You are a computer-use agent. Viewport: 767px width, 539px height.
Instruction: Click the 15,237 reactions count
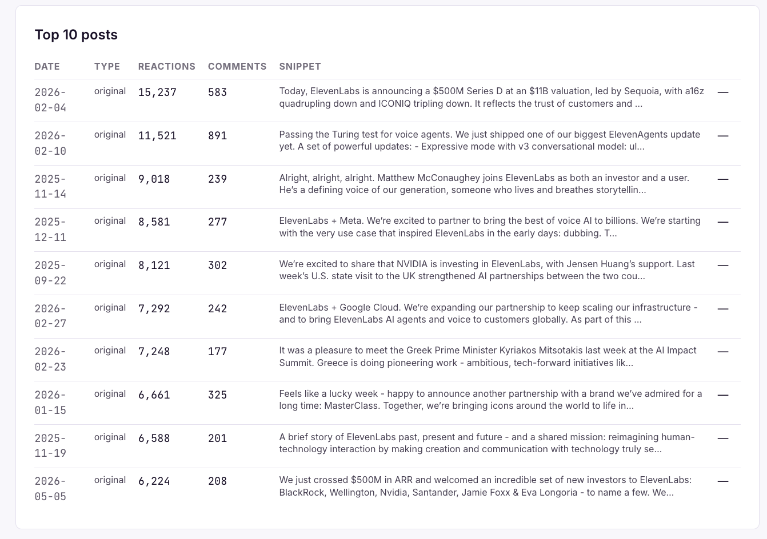pyautogui.click(x=157, y=92)
